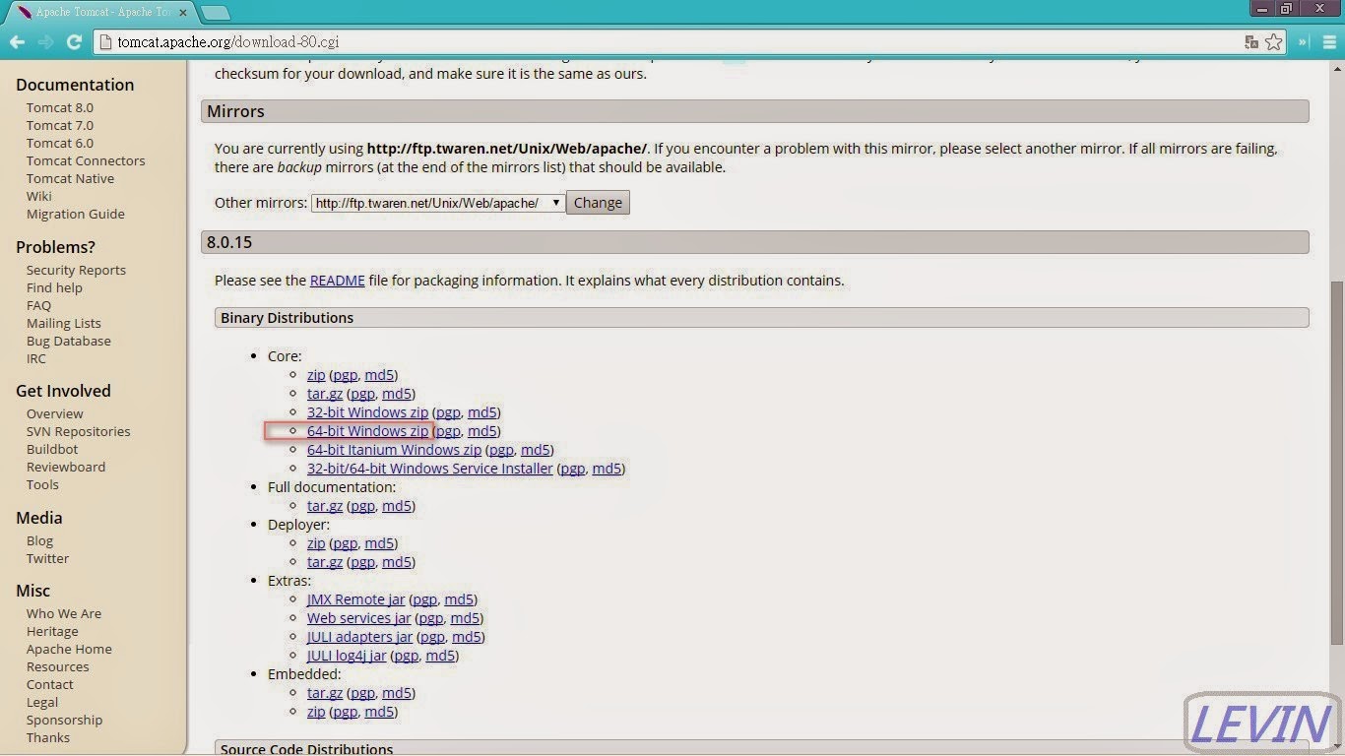Download the Deployer tar.gz
The image size is (1345, 756).
(325, 562)
